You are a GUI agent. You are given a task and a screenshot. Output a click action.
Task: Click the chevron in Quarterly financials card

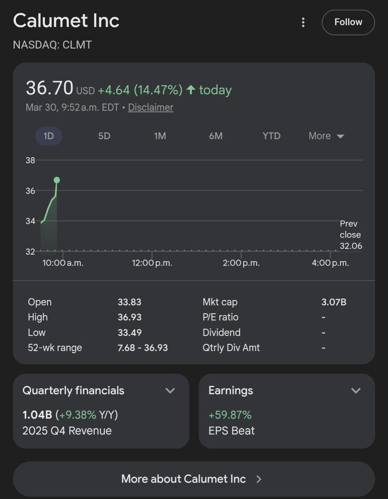click(170, 390)
